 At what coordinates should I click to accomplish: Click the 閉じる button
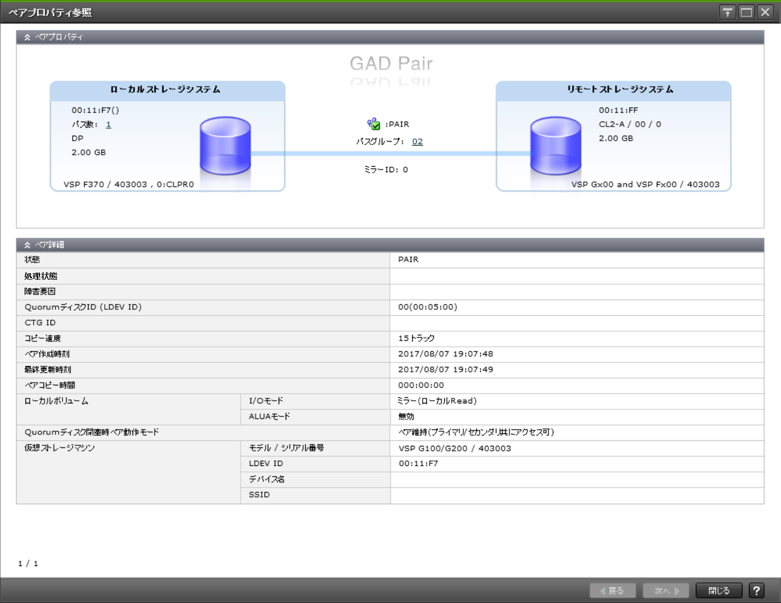tap(719, 590)
